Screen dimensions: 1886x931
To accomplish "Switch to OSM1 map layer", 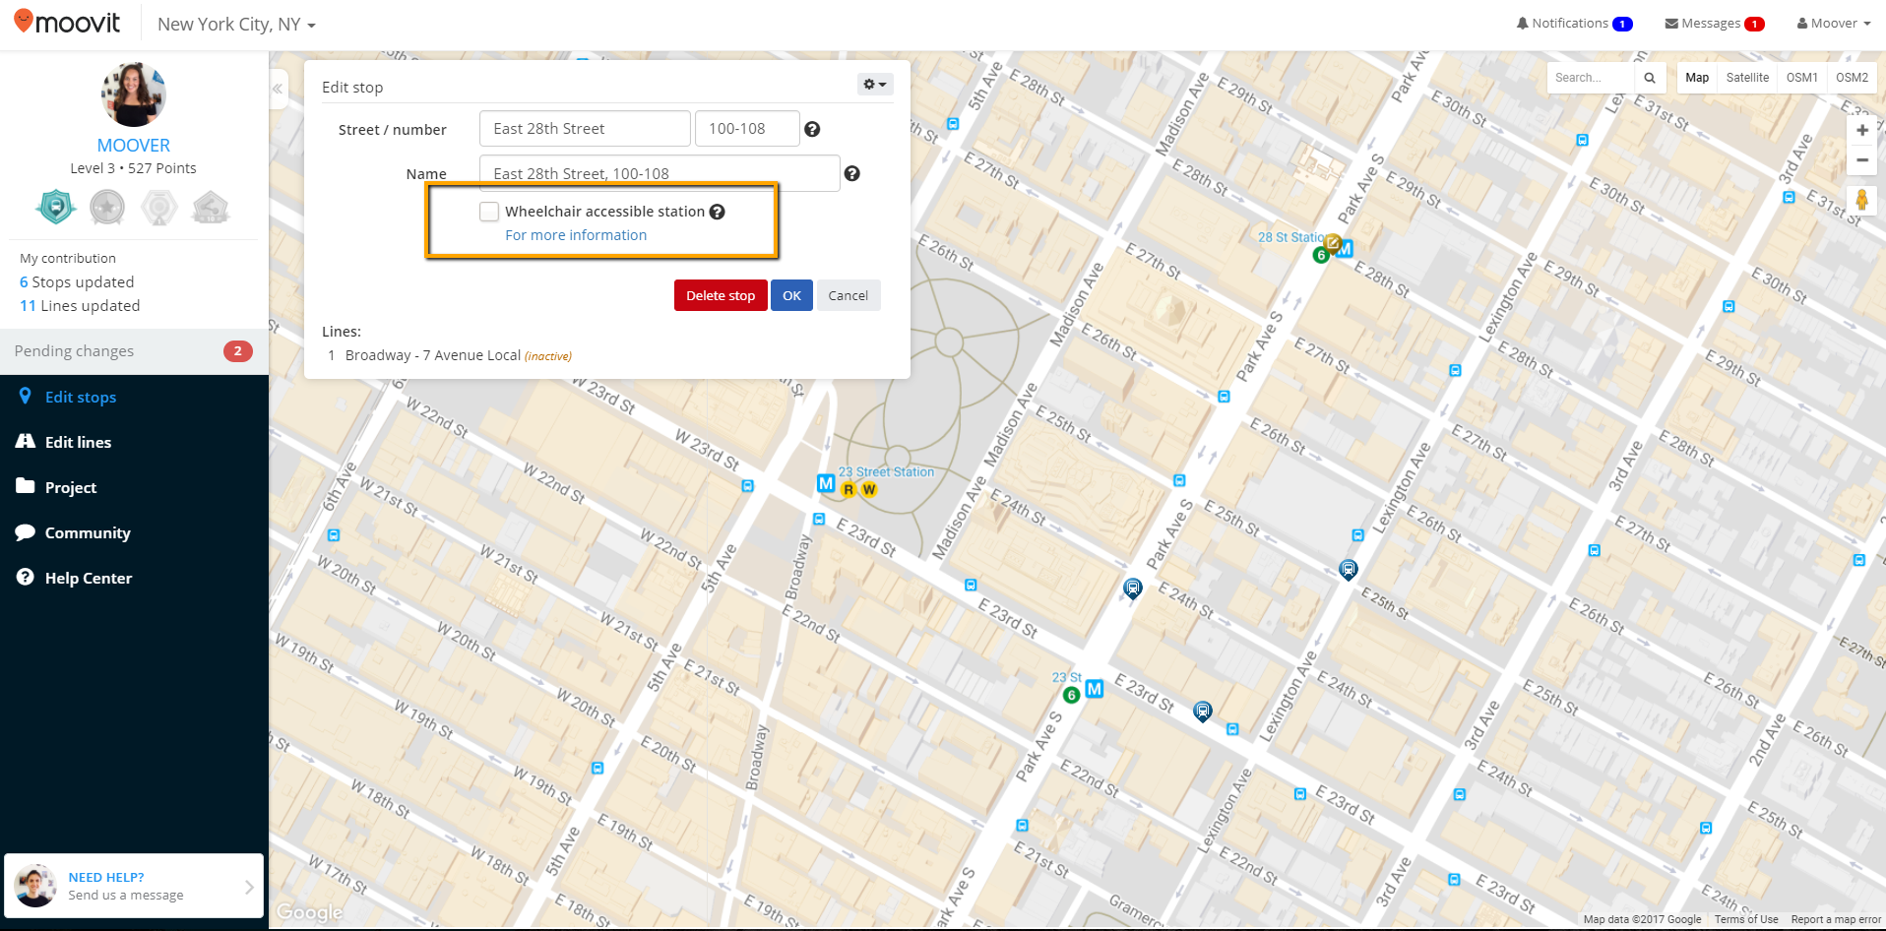I will tap(1802, 78).
